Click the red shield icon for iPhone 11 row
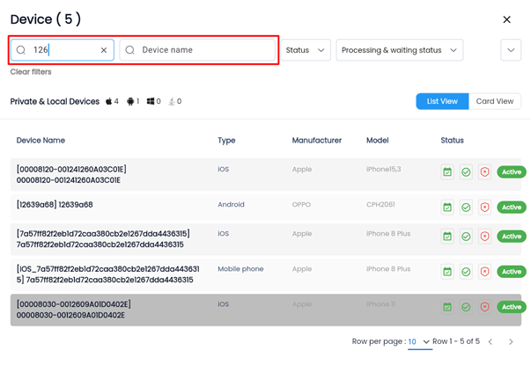The height and width of the screenshot is (380, 531). pos(484,307)
